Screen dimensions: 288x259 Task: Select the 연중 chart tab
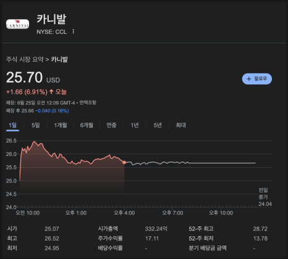tap(111, 125)
